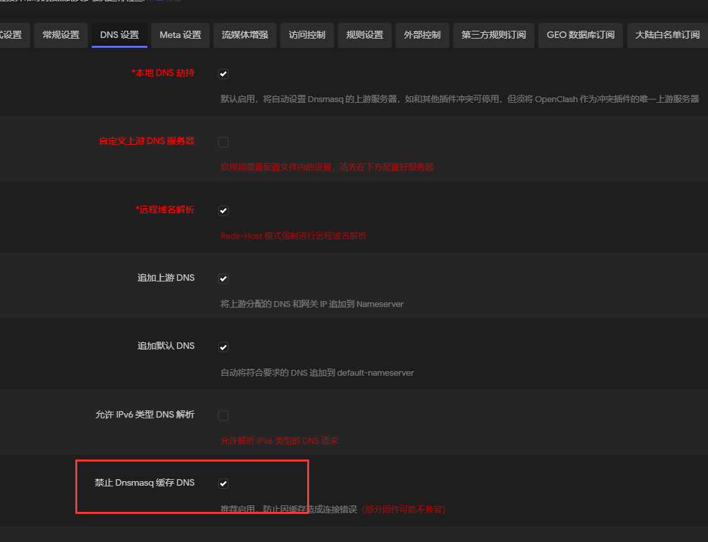This screenshot has height=542, width=708.
Task: Open the GEO 数据库订阅 tab
Action: click(x=580, y=35)
